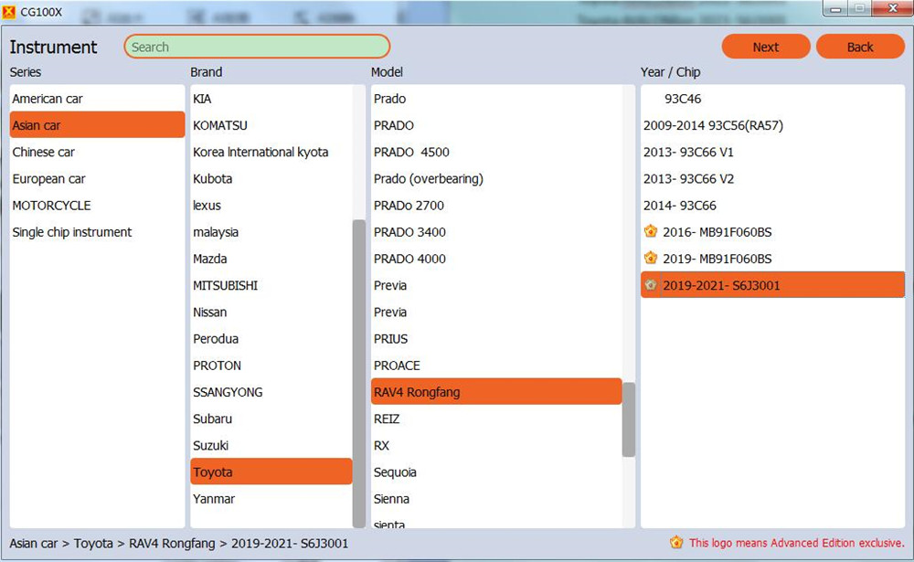The height and width of the screenshot is (562, 914).
Task: Click the badge icon beside 2019- MB91F060BS
Action: point(651,258)
